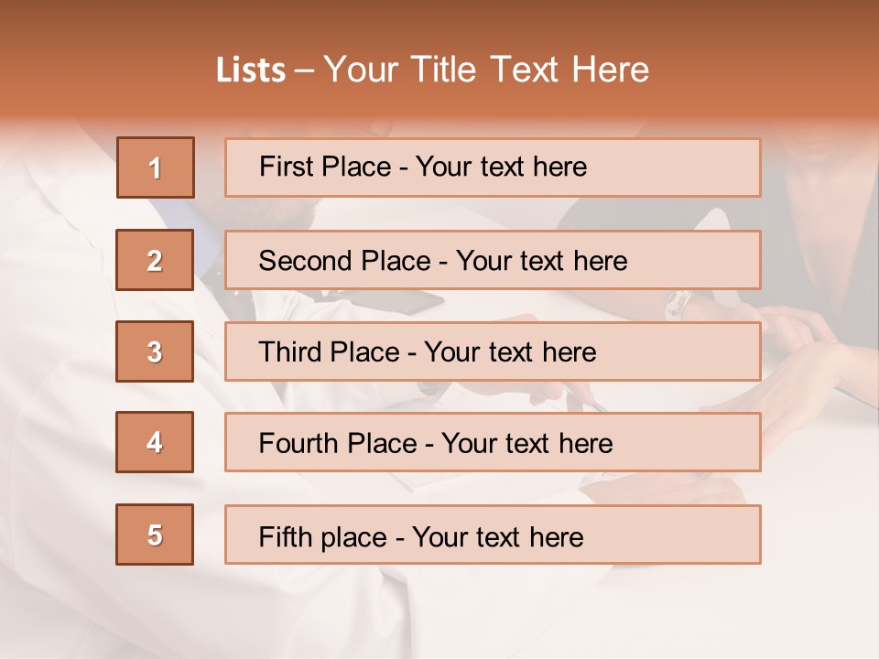Viewport: 879px width, 659px height.
Task: Click the number 3 box
Action: point(155,351)
